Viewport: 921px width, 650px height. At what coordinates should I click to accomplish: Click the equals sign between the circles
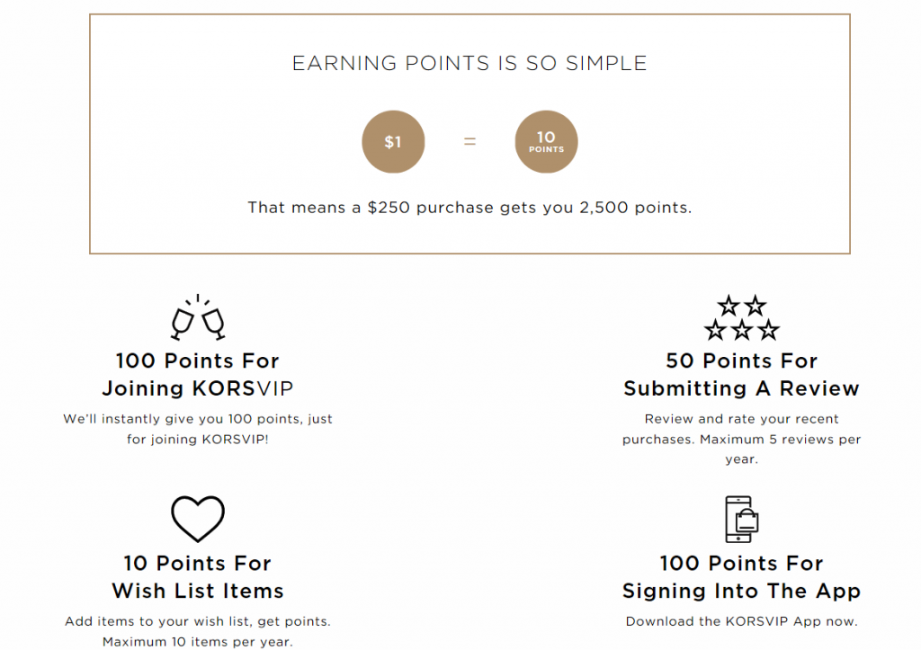click(469, 142)
